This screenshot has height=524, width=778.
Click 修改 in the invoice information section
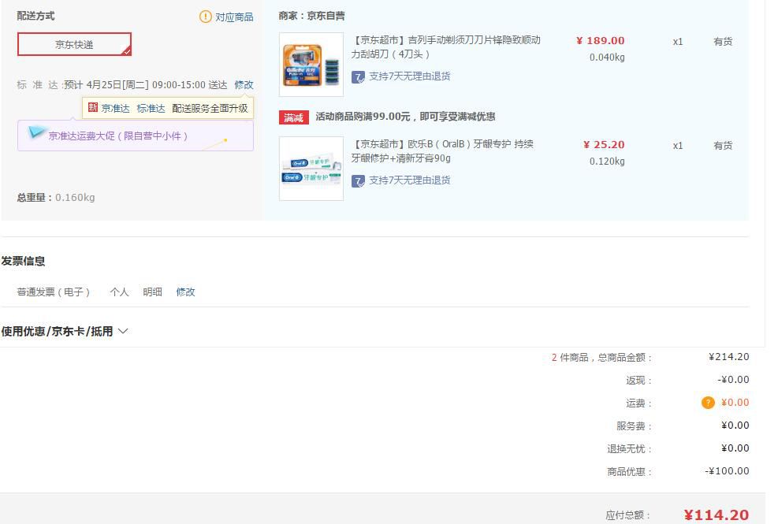point(185,292)
